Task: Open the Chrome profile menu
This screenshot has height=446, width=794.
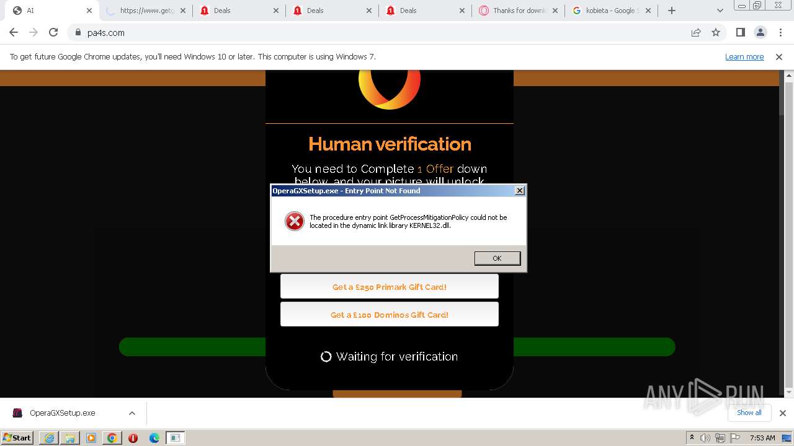Action: [760, 33]
